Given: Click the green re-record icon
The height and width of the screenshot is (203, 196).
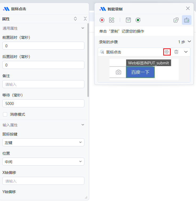Looking at the screenshot, I should pos(138,20).
